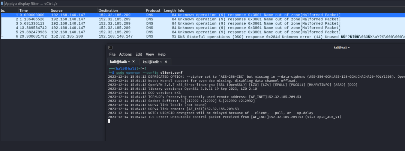Click source 152.32.185.209 in packet 6 row

(x=68, y=36)
